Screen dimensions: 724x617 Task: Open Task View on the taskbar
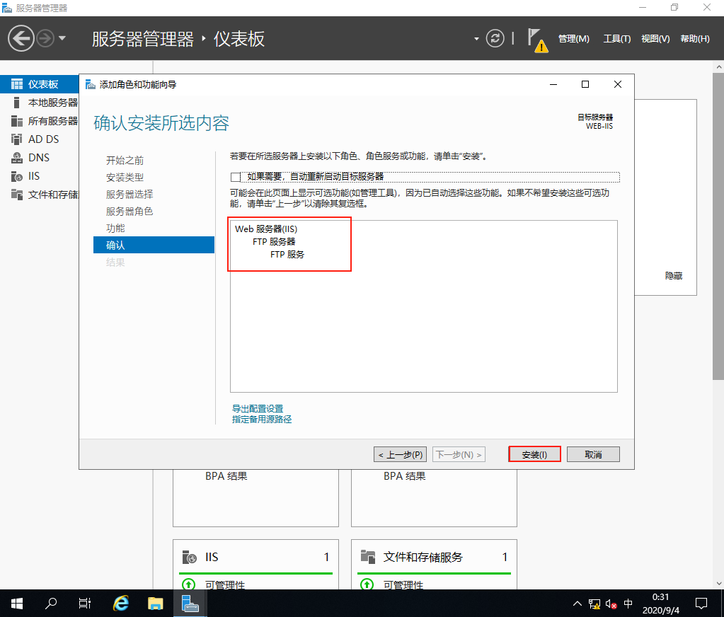[85, 603]
